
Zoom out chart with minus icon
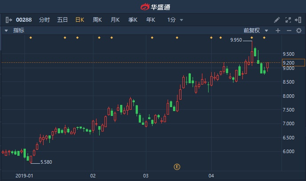coord(289,31)
